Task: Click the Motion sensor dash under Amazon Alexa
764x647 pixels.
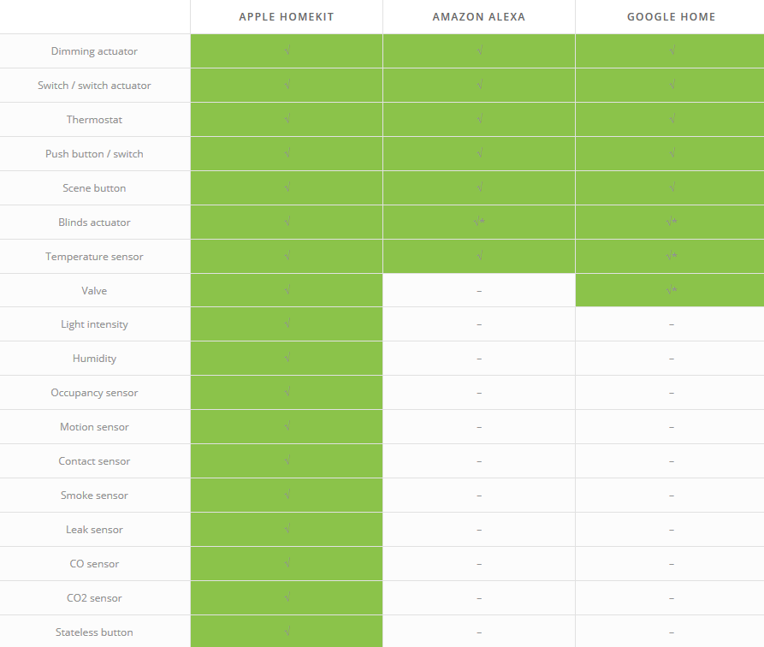Action: click(x=479, y=427)
